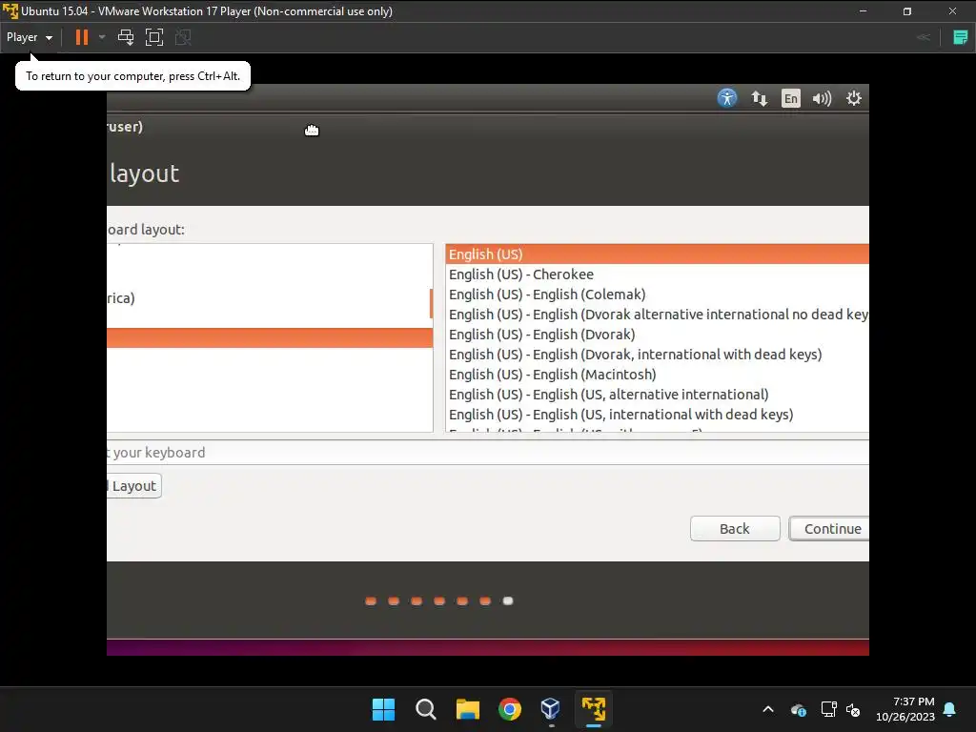976x732 pixels.
Task: Open the notification bell icon
Action: point(950,709)
